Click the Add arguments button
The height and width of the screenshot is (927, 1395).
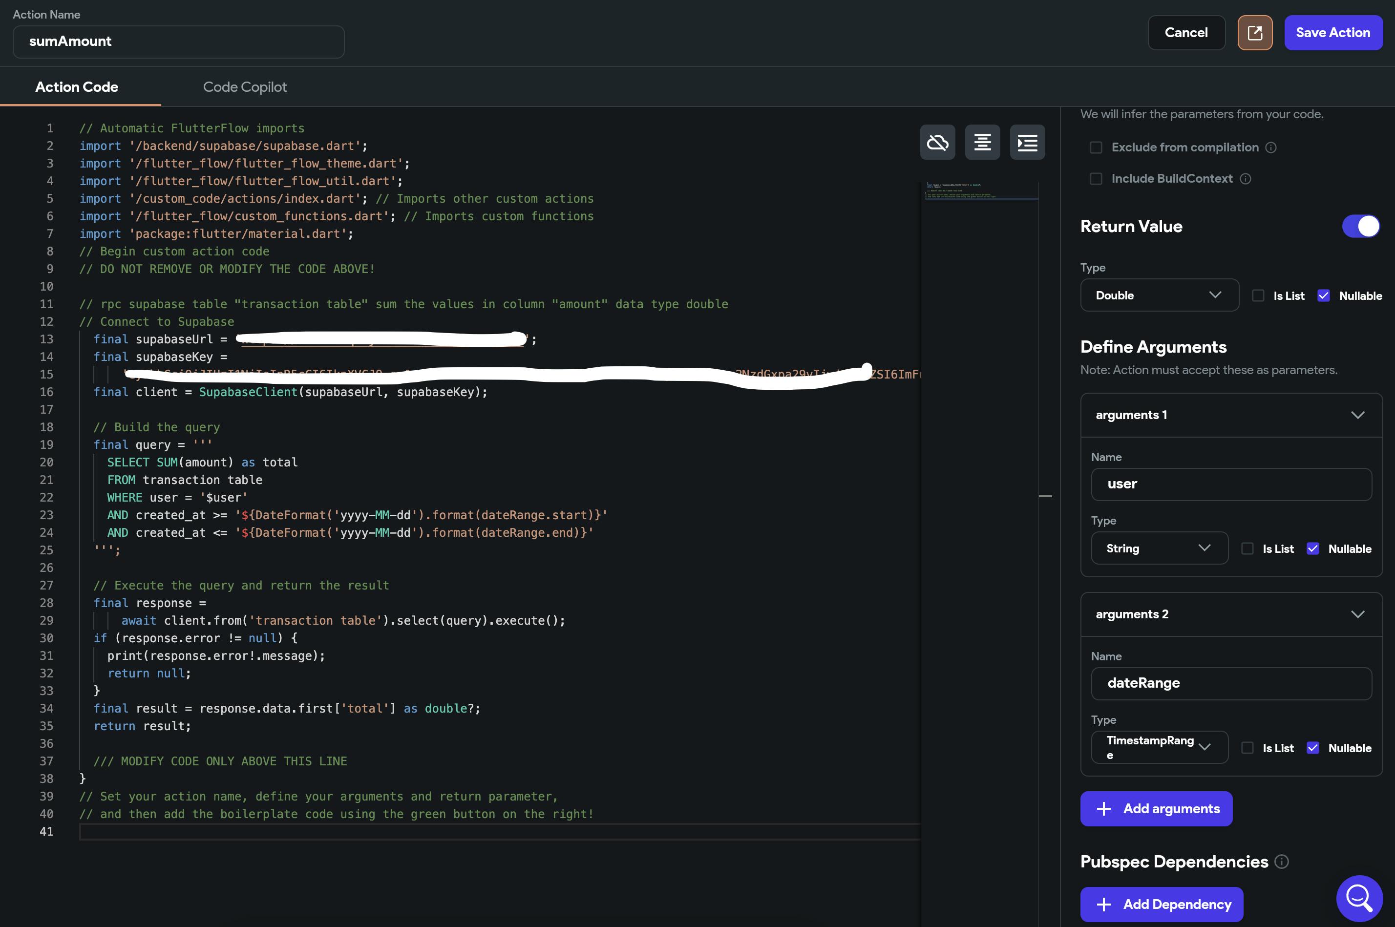tap(1156, 809)
